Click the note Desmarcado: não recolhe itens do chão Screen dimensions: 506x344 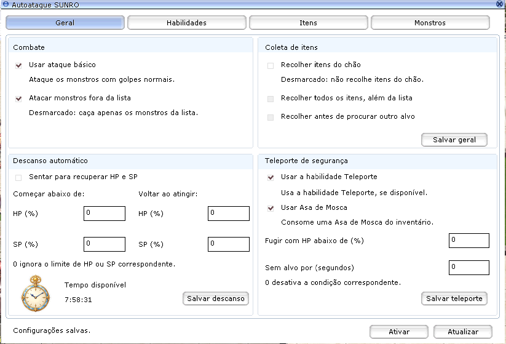click(x=352, y=79)
